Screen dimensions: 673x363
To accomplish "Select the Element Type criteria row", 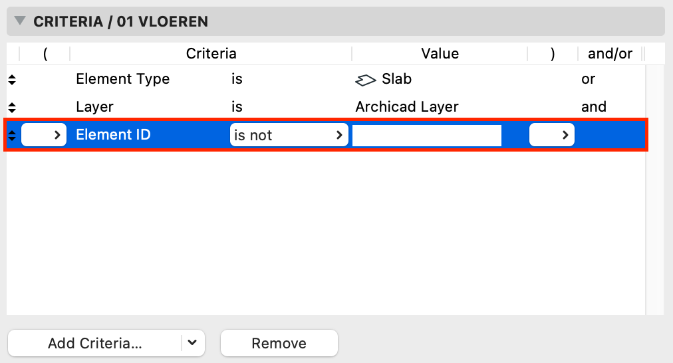I will pos(326,79).
